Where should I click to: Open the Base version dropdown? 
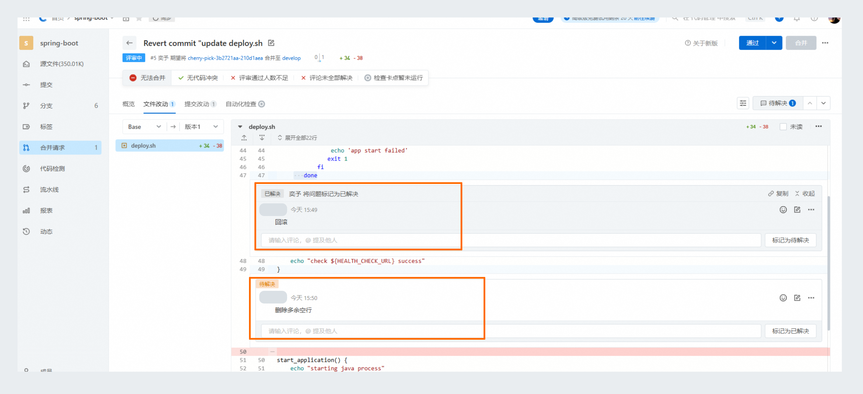tap(144, 127)
